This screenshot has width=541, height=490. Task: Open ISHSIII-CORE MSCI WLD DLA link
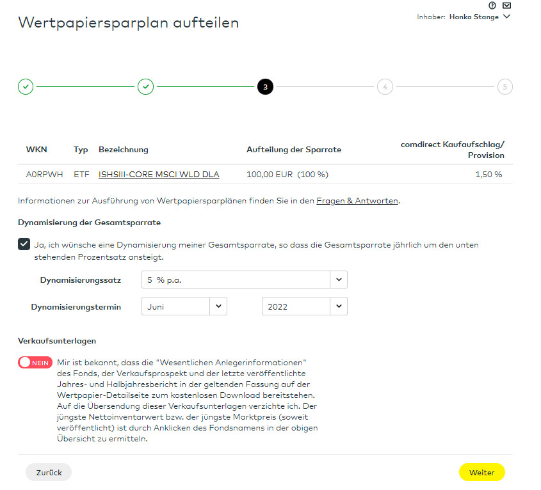coord(159,174)
